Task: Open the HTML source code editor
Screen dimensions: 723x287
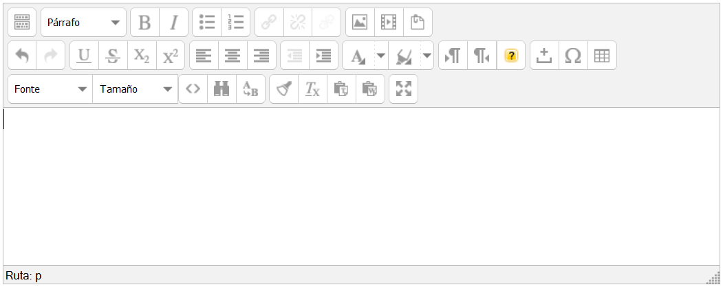Action: tap(193, 89)
